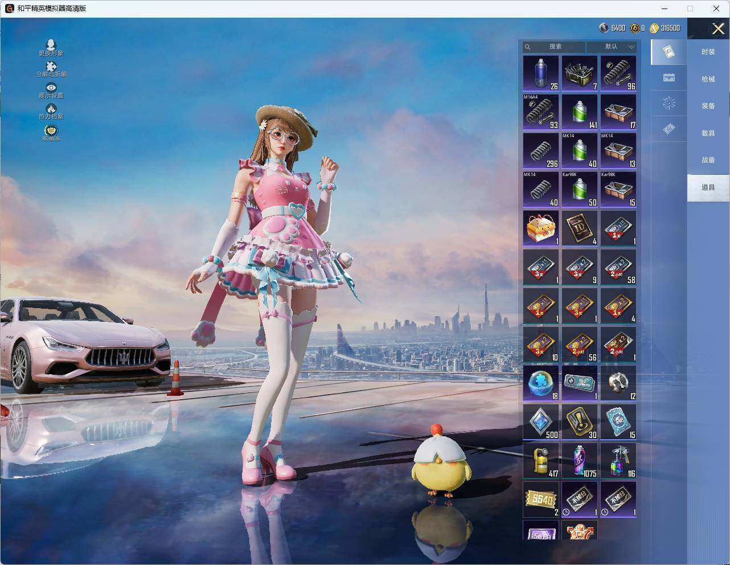Switch to 战备 combat readiness tab
This screenshot has height=565, width=730.
[x=708, y=160]
